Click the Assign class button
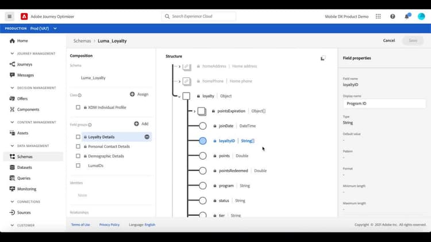The height and width of the screenshot is (242, 431). [139, 94]
